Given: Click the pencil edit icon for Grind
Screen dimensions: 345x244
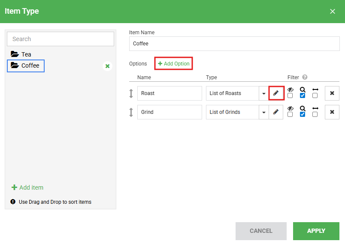Looking at the screenshot, I should pyautogui.click(x=276, y=112).
